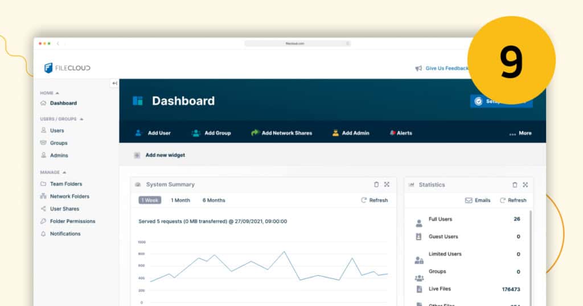The image size is (583, 306).
Task: Open Team Folders from the sidebar
Action: [x=65, y=184]
